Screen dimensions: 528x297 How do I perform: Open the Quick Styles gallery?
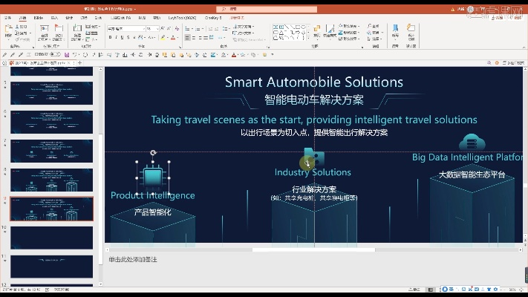pos(329,31)
